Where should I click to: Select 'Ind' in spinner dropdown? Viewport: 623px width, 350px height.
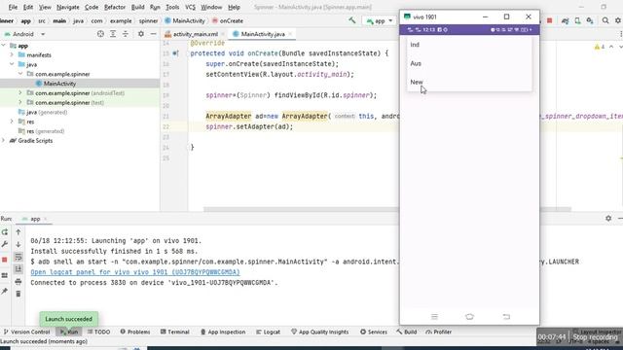(469, 45)
